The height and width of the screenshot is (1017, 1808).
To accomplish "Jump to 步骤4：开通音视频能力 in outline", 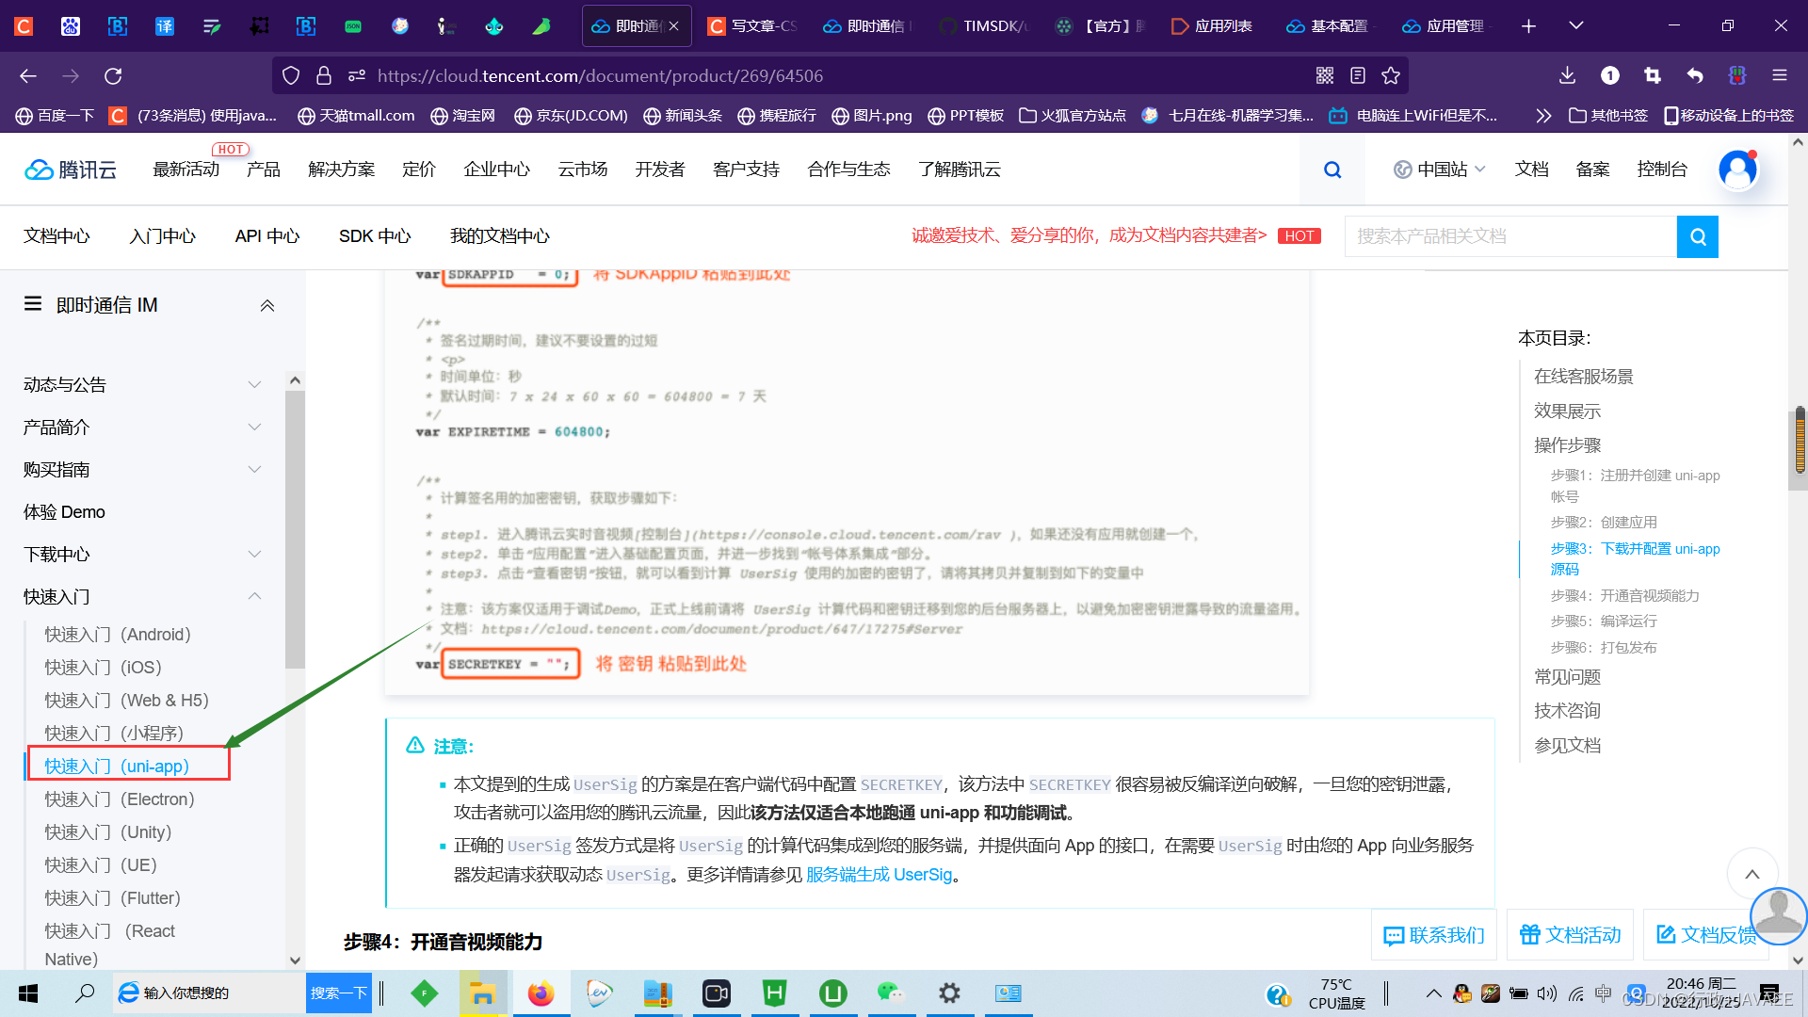I will point(1624,595).
